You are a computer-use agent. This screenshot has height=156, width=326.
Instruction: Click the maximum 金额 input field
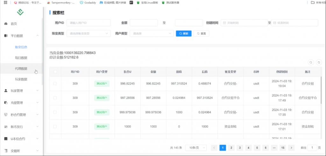click(189, 23)
